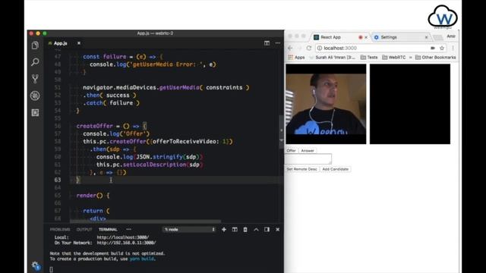Image resolution: width=486 pixels, height=273 pixels.
Task: Click the Answer button
Action: click(308, 150)
